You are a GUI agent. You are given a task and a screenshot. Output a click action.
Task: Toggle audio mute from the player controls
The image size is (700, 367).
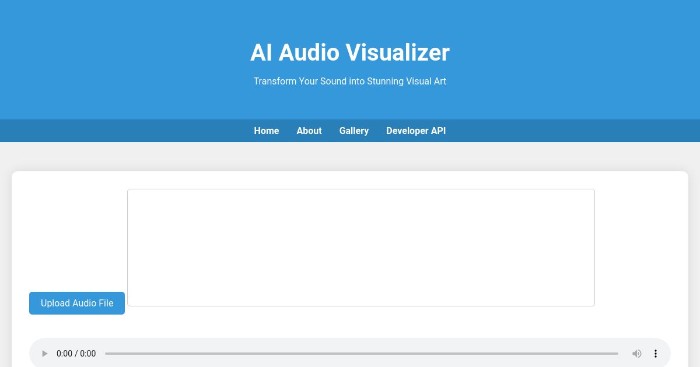(637, 354)
